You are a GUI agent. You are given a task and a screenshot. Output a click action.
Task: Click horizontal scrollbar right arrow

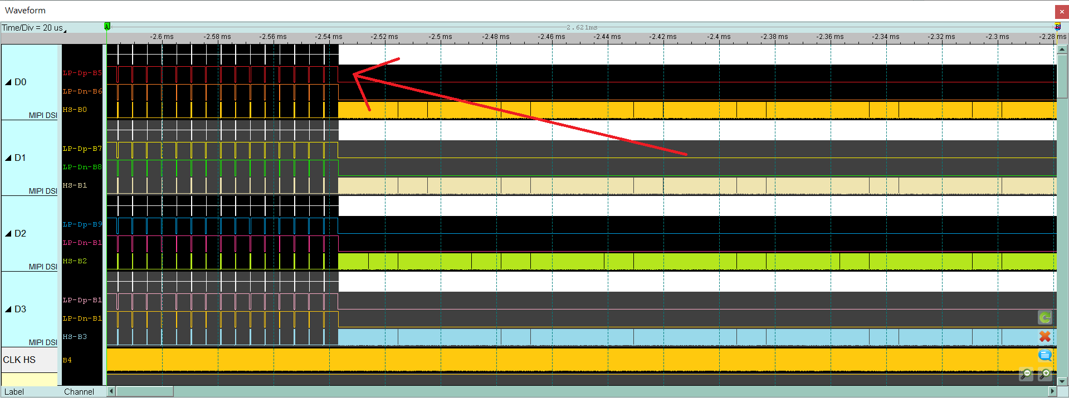click(1052, 391)
